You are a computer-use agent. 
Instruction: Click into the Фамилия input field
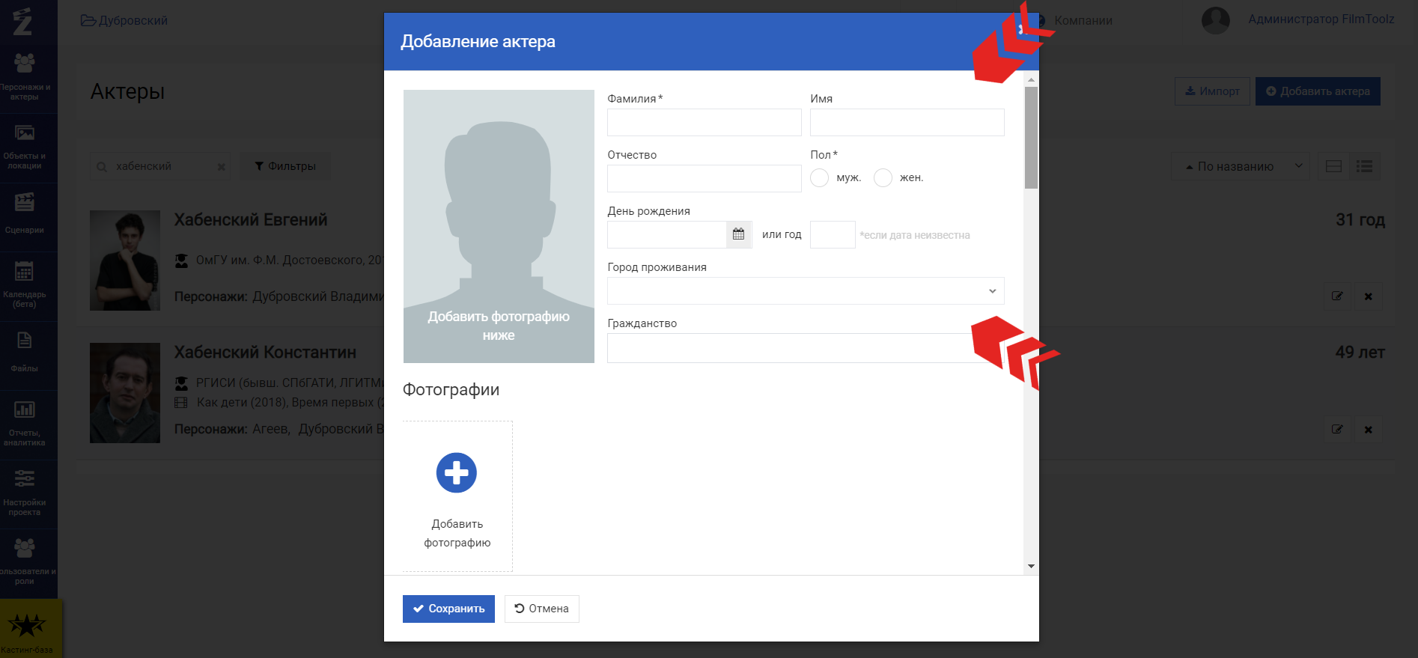point(704,122)
